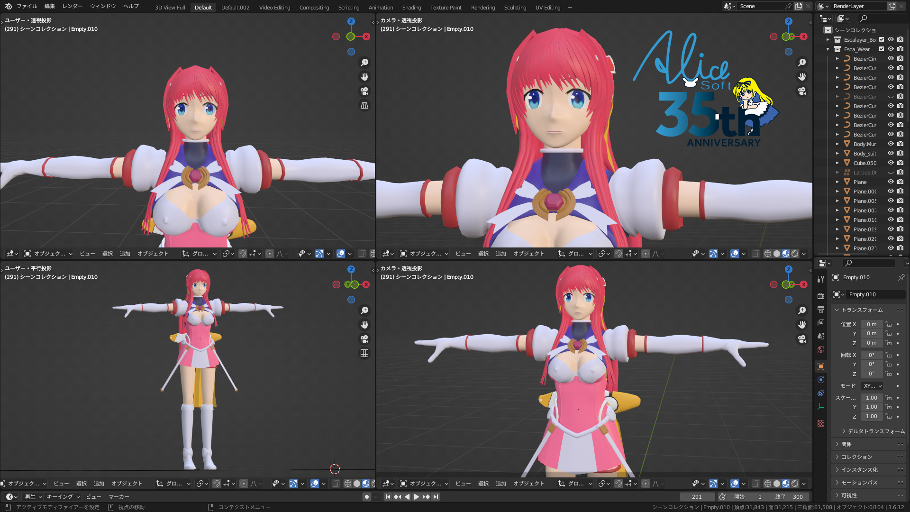Show hidden Lattice object in viewport
The width and height of the screenshot is (910, 512).
(x=891, y=172)
